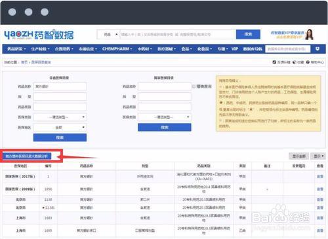Expand 化妆品 nav menu

(x=205, y=49)
